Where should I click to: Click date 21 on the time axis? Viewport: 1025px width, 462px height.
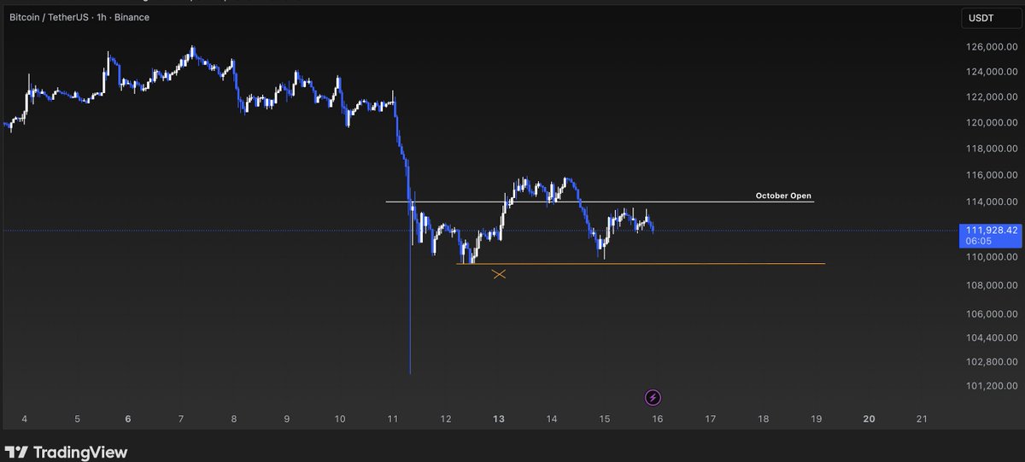tap(922, 419)
